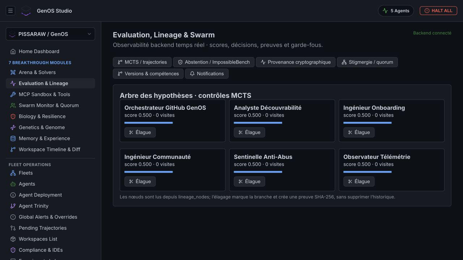
Task: Click the Sentinelle Anti-Abus score bar
Action: click(258, 172)
